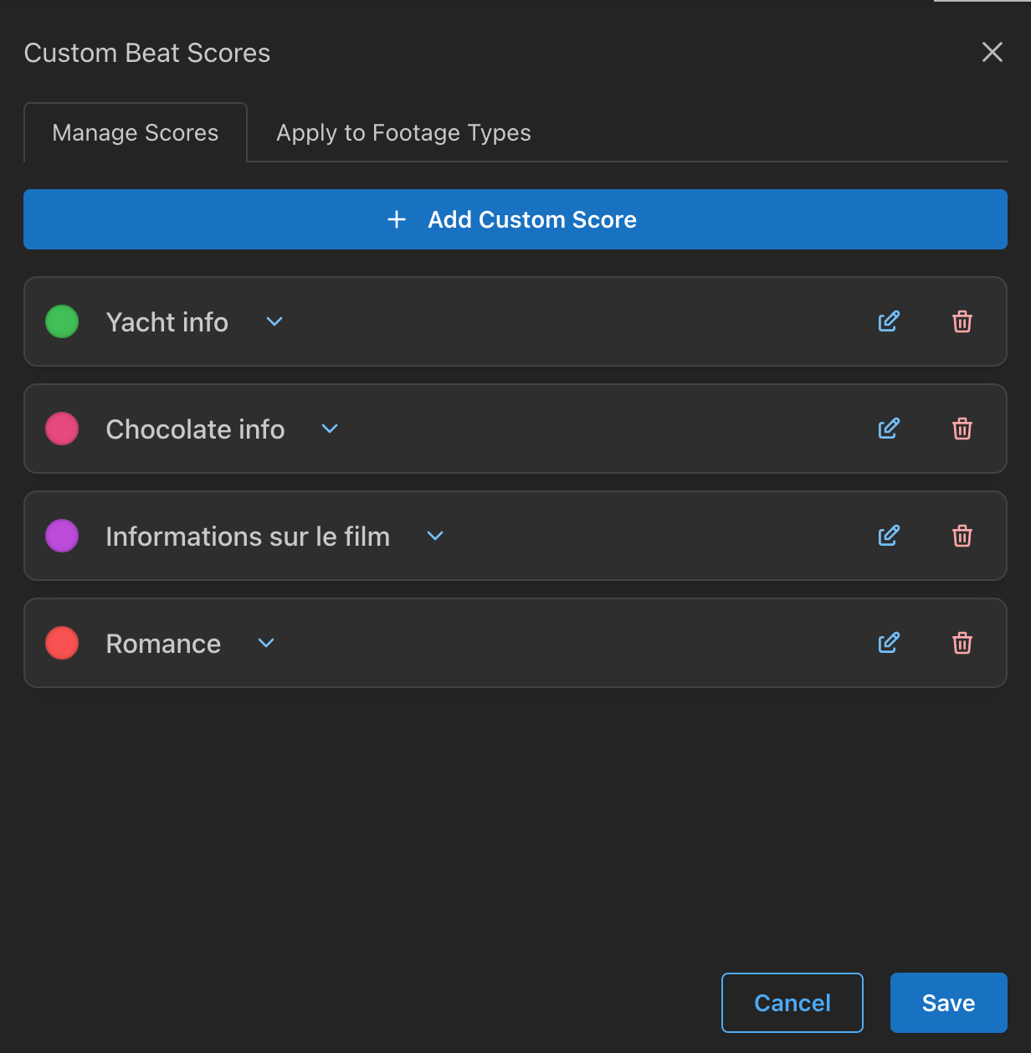Delete the Chocolate info score

(x=962, y=429)
